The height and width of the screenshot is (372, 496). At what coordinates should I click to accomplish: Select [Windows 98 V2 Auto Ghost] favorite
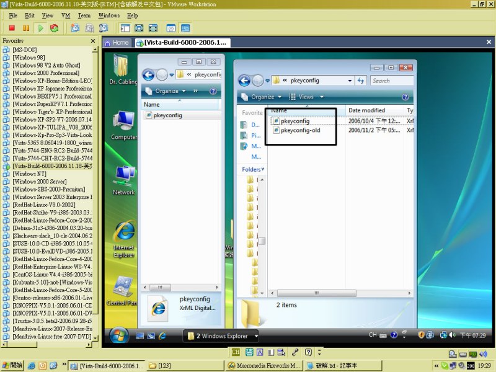tap(46, 65)
